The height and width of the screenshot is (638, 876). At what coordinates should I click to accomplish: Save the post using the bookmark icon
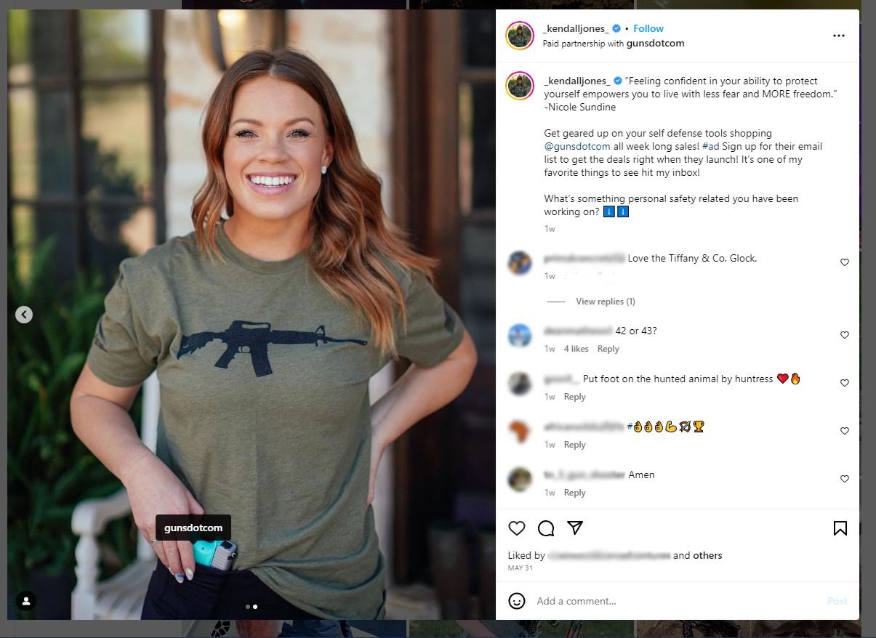pyautogui.click(x=840, y=528)
